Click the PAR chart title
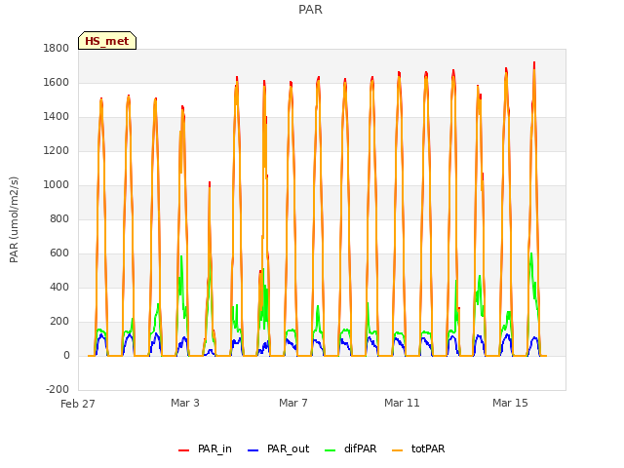Viewport: 624px width, 468px height. [310, 10]
